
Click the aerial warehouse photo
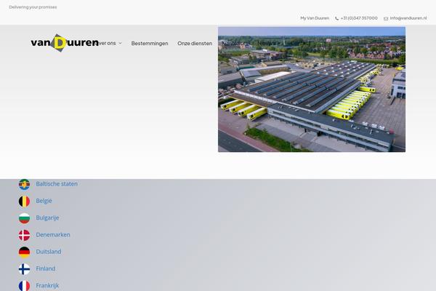pyautogui.click(x=312, y=89)
